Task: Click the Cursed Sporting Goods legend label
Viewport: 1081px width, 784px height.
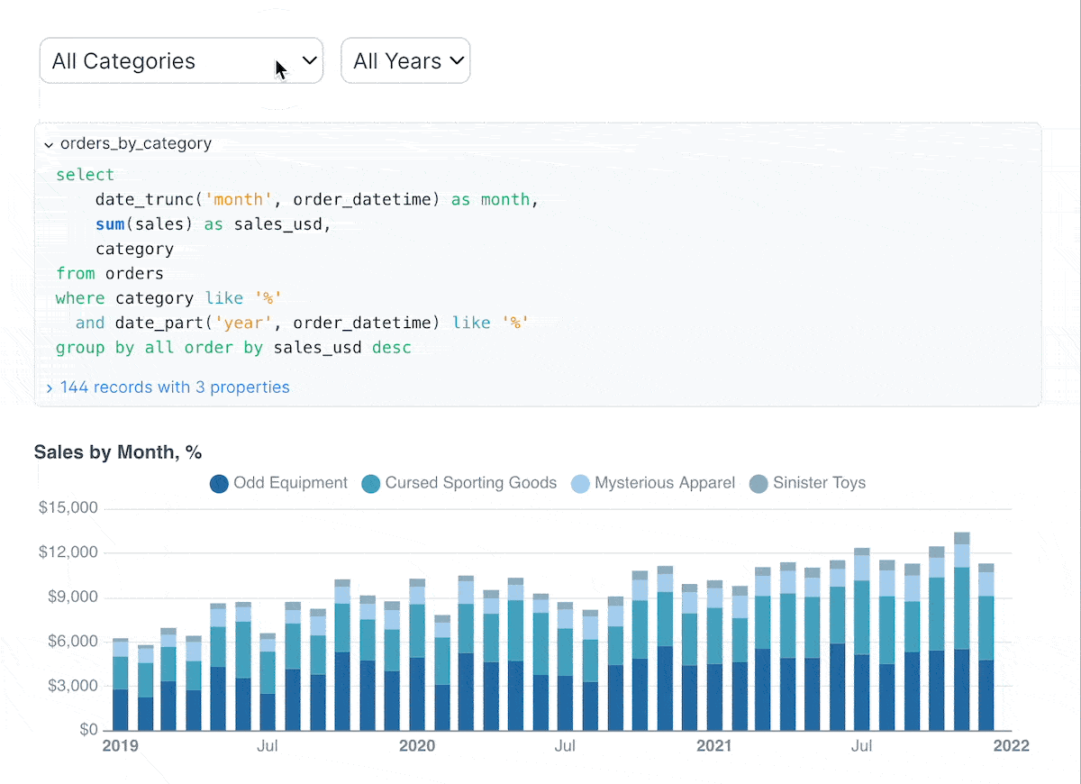Action: (470, 483)
